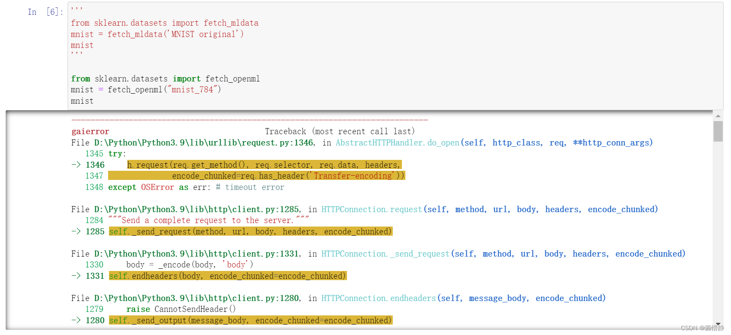This screenshot has width=731, height=335.
Task: Click code line 'mnist = fetch_openml("mnist_784")'
Action: [146, 90]
